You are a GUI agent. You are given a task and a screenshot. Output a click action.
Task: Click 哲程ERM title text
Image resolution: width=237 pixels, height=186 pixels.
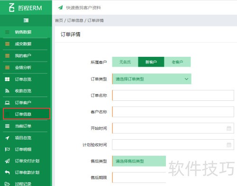point(30,8)
